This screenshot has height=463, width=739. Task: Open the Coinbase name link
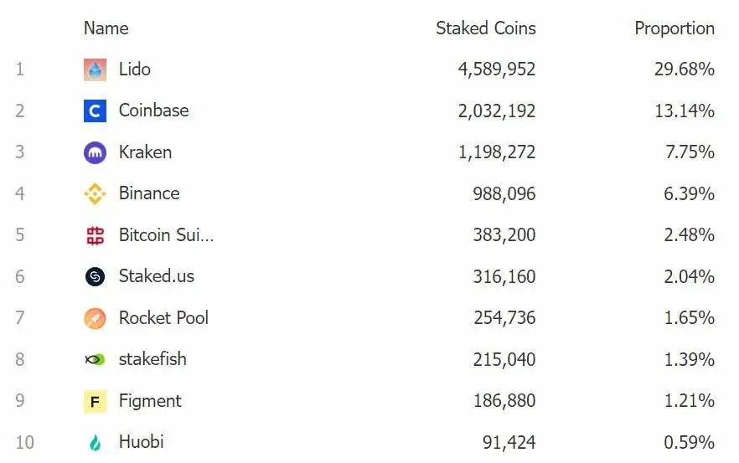pos(153,111)
